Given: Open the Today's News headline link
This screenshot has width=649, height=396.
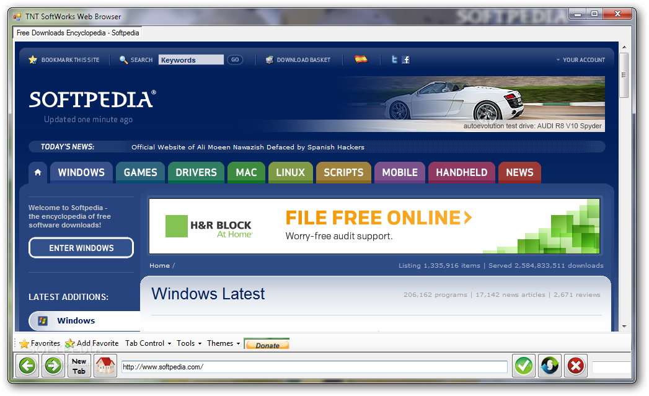Looking at the screenshot, I should 247,147.
